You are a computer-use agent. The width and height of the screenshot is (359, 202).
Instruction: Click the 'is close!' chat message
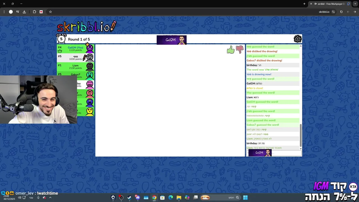coord(255,88)
